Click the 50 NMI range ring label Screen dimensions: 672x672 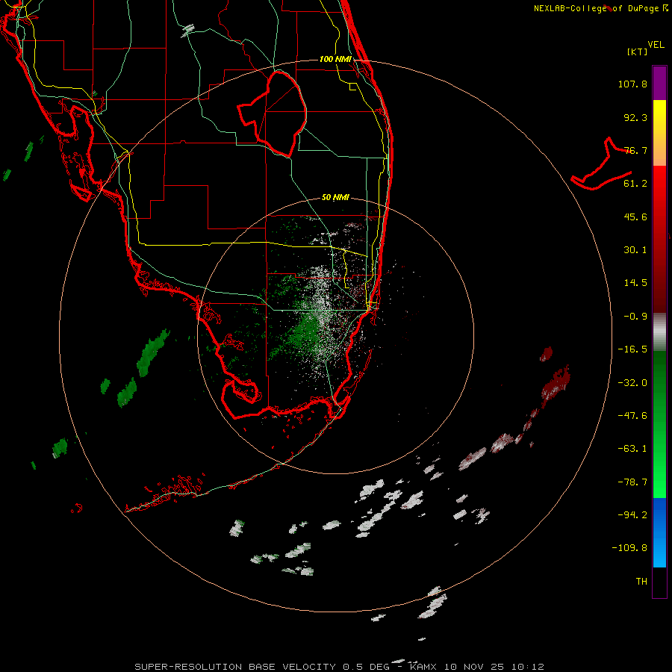335,198
